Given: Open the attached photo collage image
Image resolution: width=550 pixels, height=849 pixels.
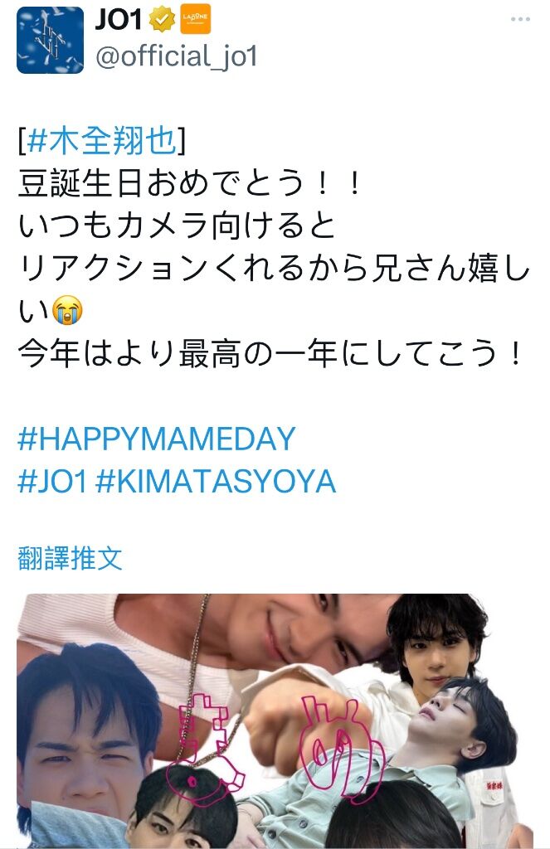Looking at the screenshot, I should coord(275,721).
